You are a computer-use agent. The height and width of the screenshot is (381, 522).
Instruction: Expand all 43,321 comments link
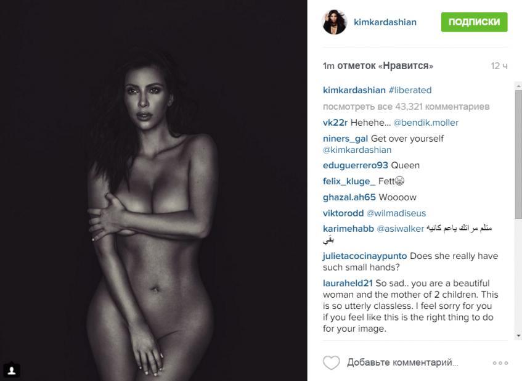coord(406,107)
